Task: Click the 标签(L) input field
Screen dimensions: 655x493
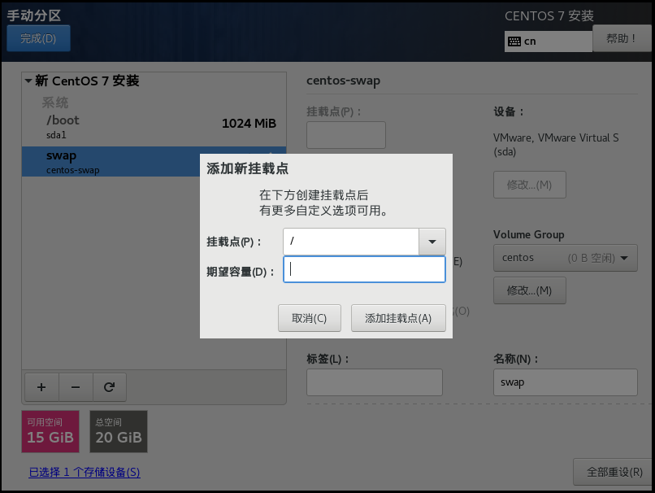Action: 375,382
